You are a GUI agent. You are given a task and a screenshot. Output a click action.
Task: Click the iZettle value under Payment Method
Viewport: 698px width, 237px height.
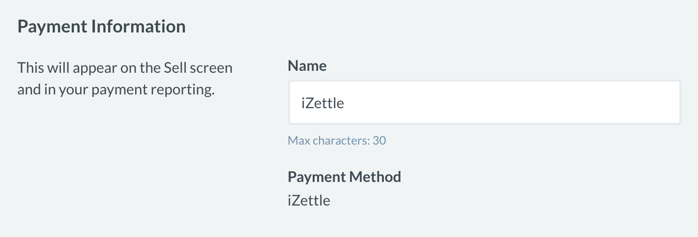coord(309,201)
